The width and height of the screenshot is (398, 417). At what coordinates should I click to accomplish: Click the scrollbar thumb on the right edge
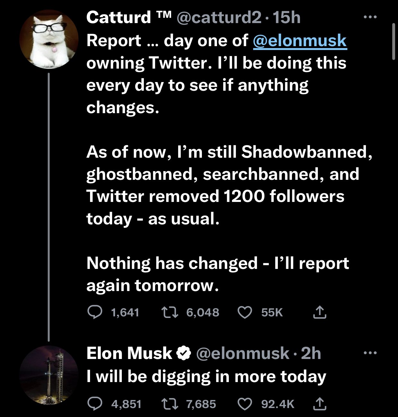[x=394, y=41]
